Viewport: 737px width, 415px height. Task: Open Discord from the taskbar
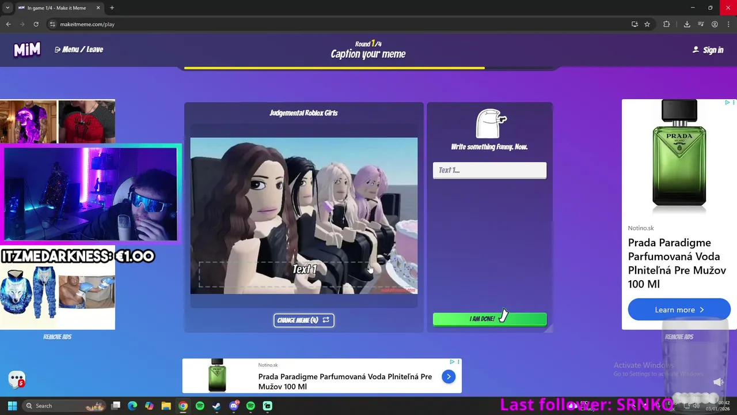[234, 406]
